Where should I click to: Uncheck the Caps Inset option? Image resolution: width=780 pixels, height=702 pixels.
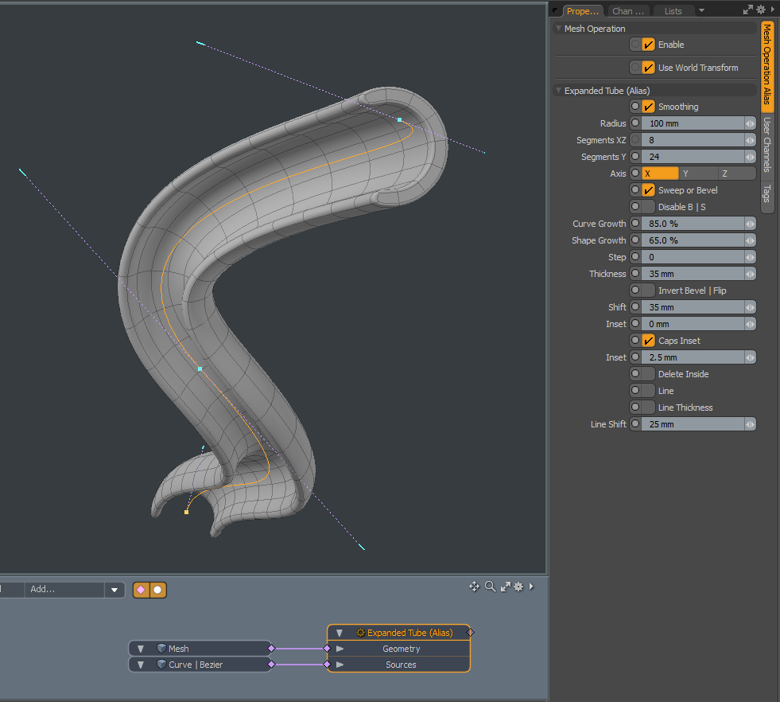coord(646,340)
